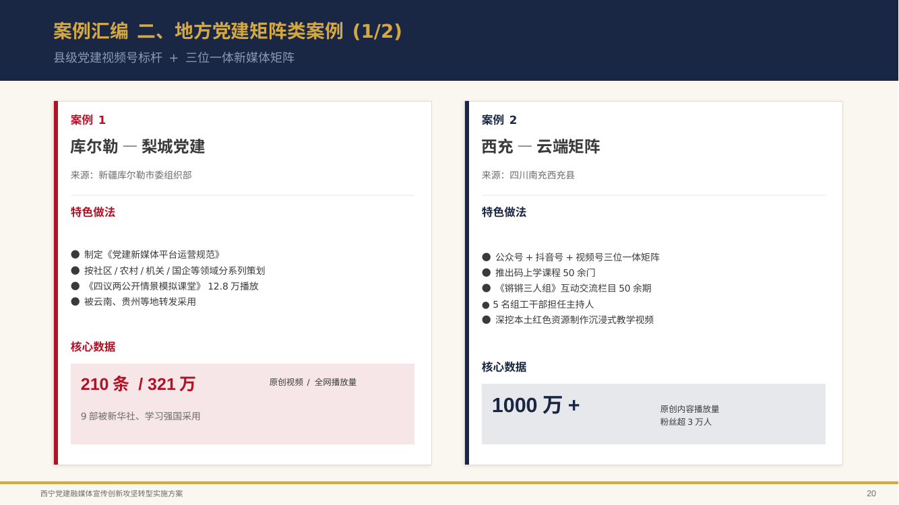The height and width of the screenshot is (505, 899).
Task: Click the red 案例 1 label
Action: [x=88, y=120]
